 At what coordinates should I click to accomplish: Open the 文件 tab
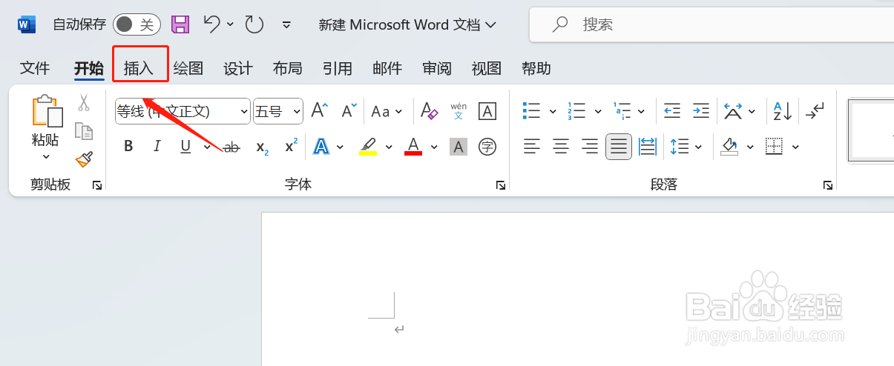point(34,69)
